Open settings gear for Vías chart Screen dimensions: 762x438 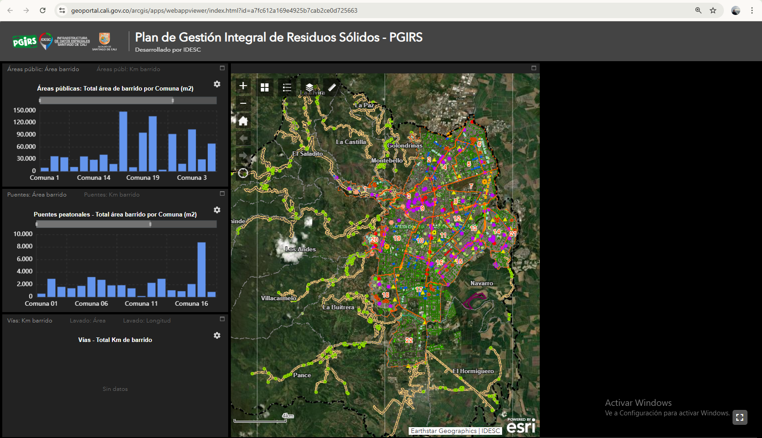(217, 336)
